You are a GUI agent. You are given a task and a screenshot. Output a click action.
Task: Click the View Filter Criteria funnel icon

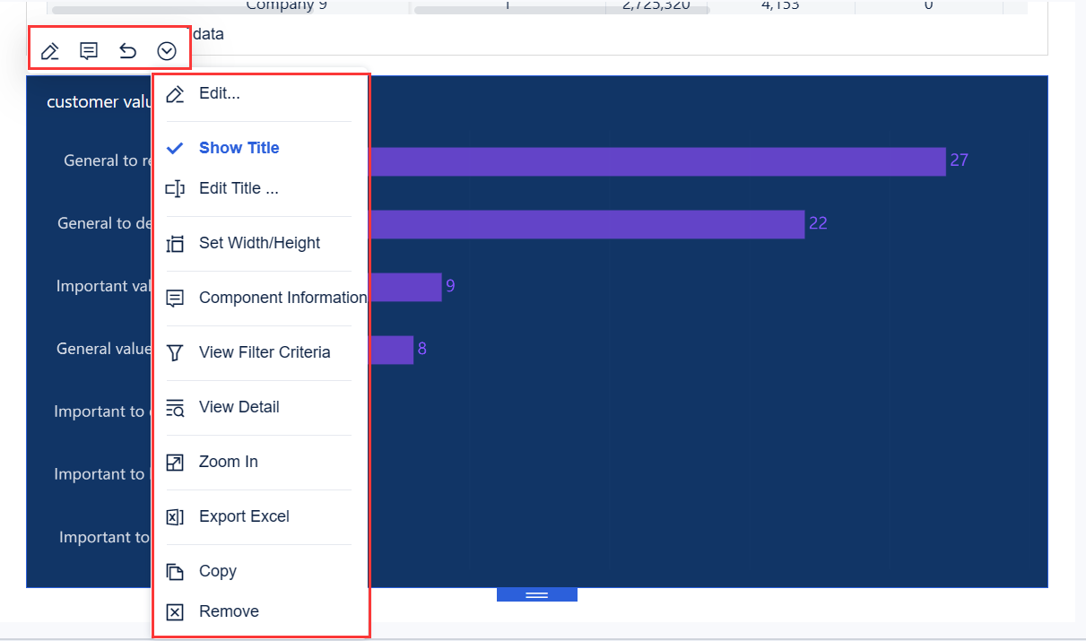pyautogui.click(x=174, y=352)
